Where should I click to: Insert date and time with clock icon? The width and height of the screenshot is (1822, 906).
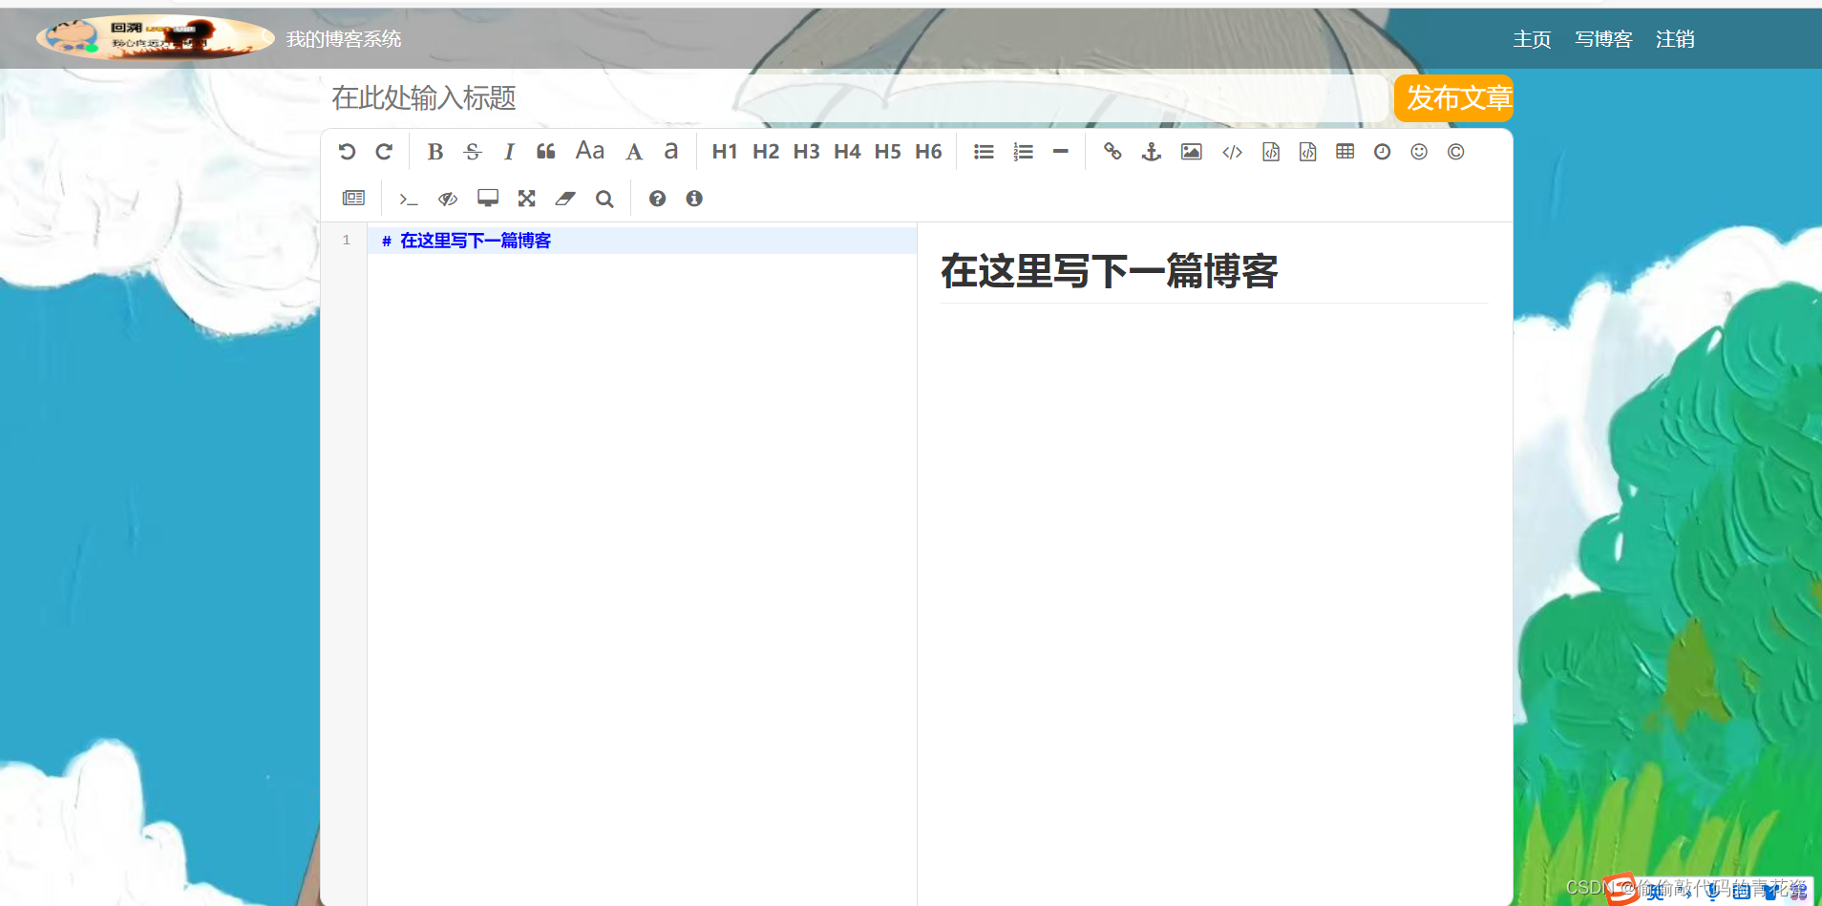(1383, 152)
